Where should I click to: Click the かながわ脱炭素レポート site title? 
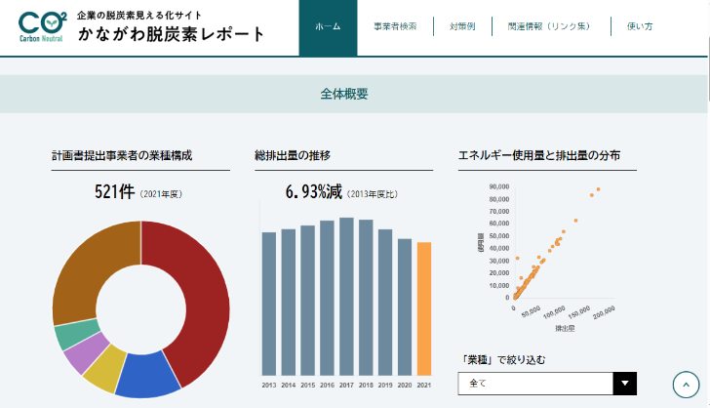point(171,34)
